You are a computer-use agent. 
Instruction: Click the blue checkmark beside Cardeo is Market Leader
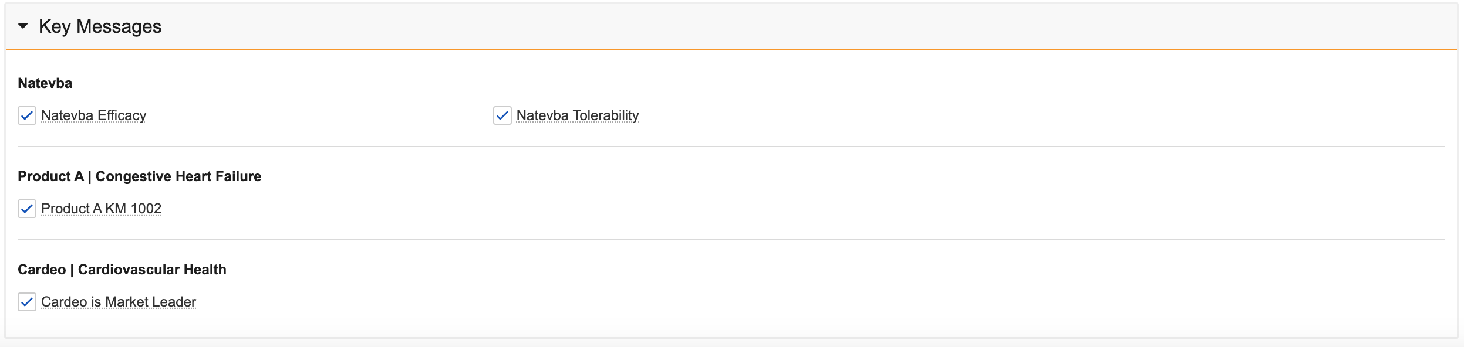[x=27, y=302]
